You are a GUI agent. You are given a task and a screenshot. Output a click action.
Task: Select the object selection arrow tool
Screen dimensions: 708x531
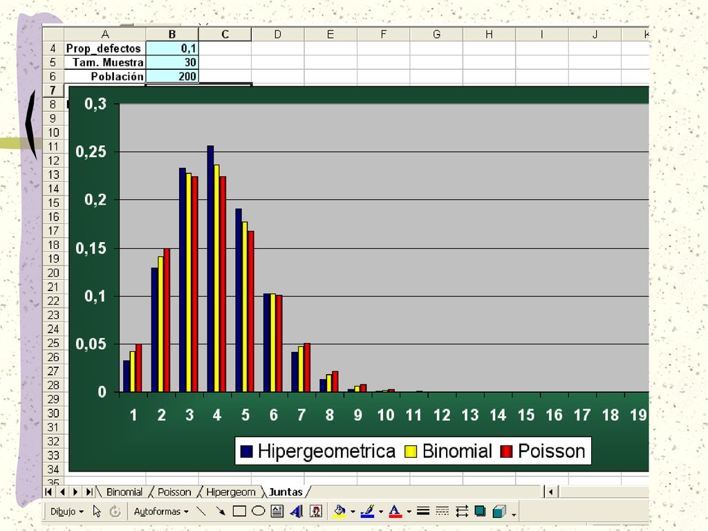point(97,511)
